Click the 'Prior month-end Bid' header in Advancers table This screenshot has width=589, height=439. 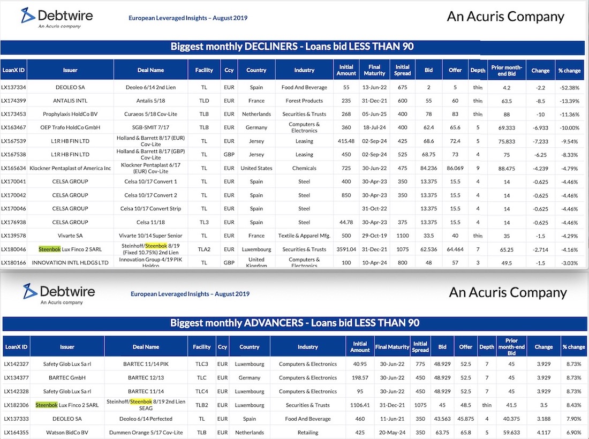[x=511, y=346]
